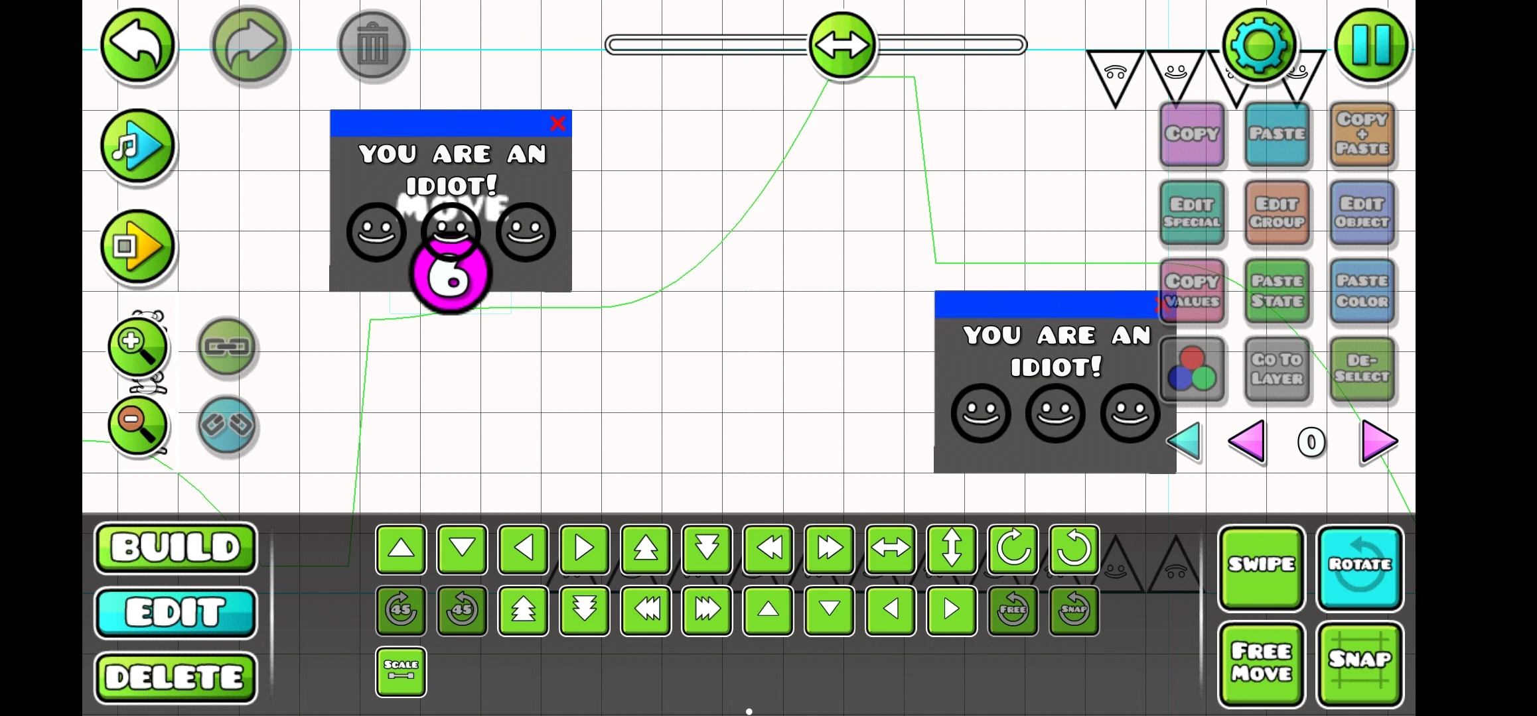The height and width of the screenshot is (716, 1537).
Task: Go to next layer with pink right arrow
Action: (1379, 441)
